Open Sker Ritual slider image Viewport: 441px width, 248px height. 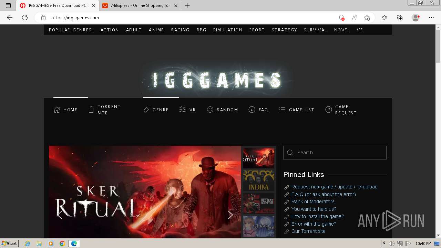click(x=145, y=192)
